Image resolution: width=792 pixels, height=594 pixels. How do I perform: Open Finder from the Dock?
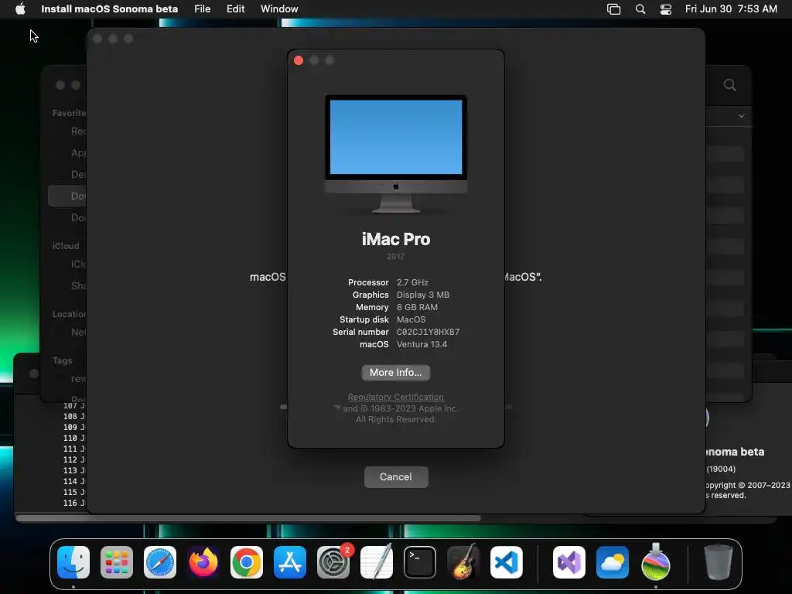click(x=73, y=562)
